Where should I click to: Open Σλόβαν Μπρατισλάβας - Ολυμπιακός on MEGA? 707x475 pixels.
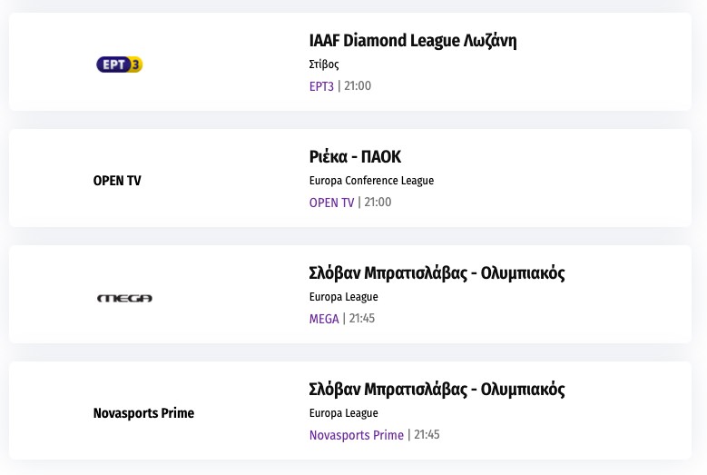[437, 273]
